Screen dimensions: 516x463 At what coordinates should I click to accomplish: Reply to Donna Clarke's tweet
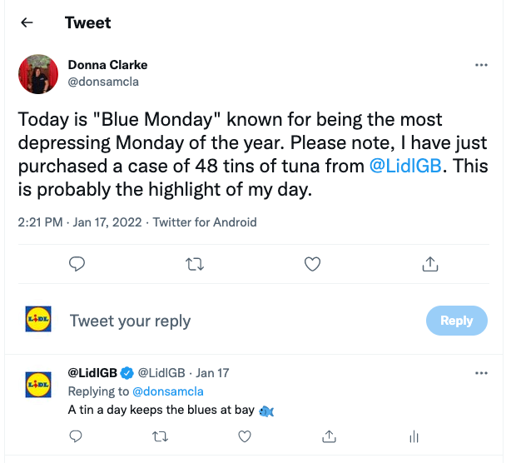[77, 264]
